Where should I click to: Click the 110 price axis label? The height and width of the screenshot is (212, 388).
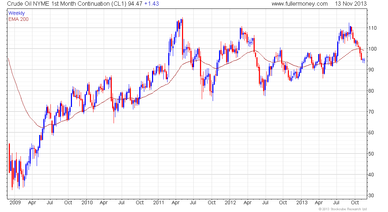click(x=372, y=28)
